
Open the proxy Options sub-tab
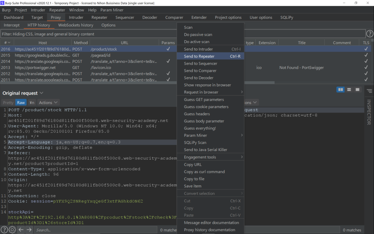coord(108,25)
